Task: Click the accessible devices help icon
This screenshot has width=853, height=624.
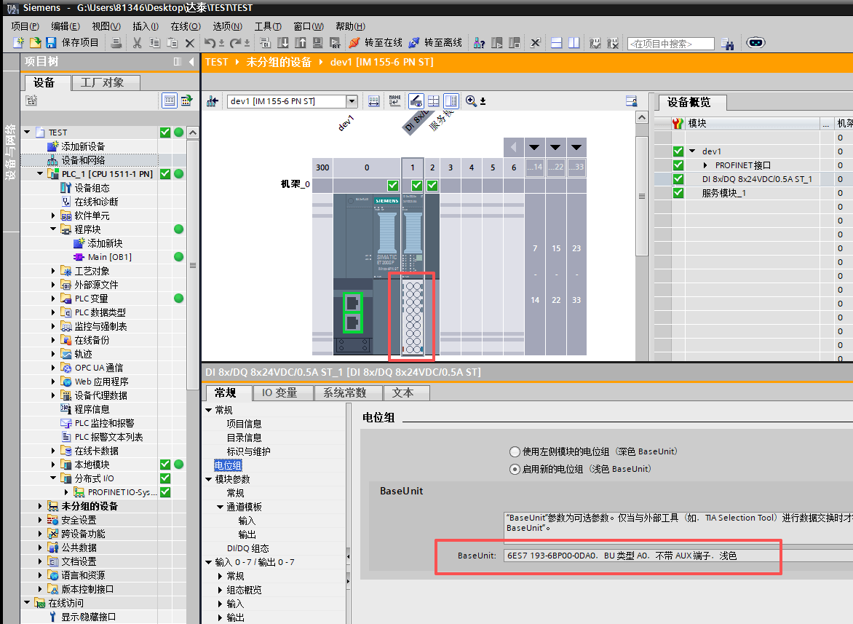Action: 479,43
